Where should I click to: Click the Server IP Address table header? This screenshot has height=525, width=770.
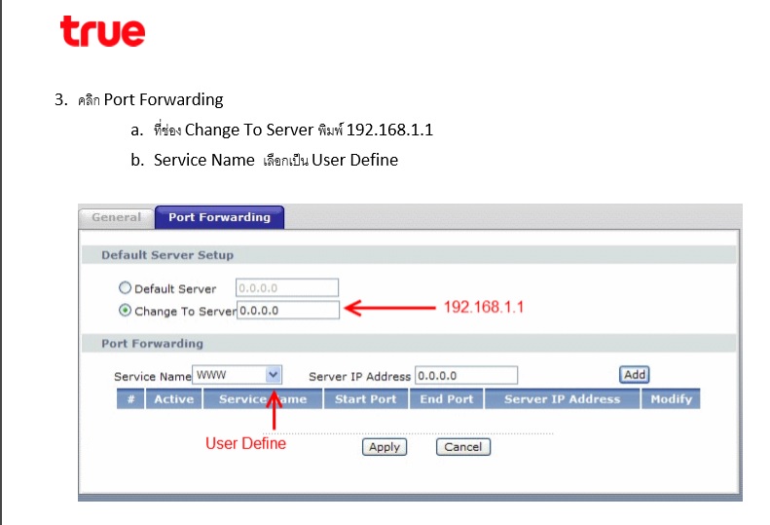[x=563, y=398]
